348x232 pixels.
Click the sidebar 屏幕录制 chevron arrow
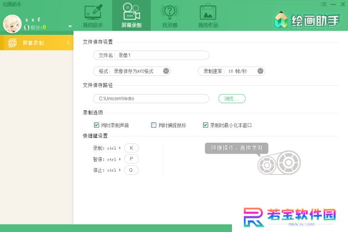(68, 42)
